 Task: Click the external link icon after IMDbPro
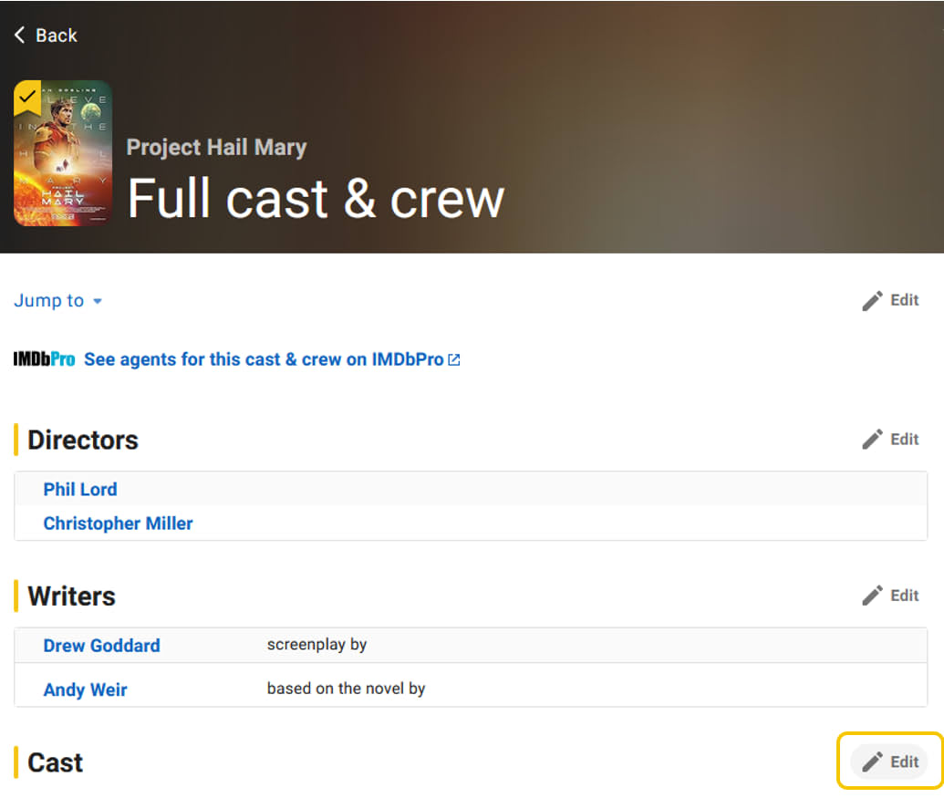click(x=454, y=359)
